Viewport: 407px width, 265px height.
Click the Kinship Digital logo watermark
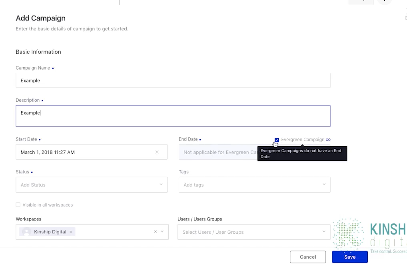(x=368, y=235)
